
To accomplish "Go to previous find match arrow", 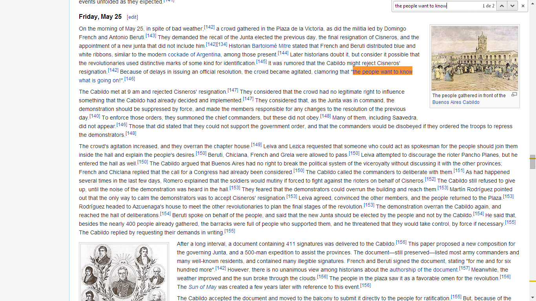I will click(501, 6).
